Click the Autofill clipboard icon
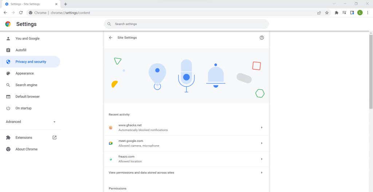The height and width of the screenshot is (192, 373). (8, 50)
